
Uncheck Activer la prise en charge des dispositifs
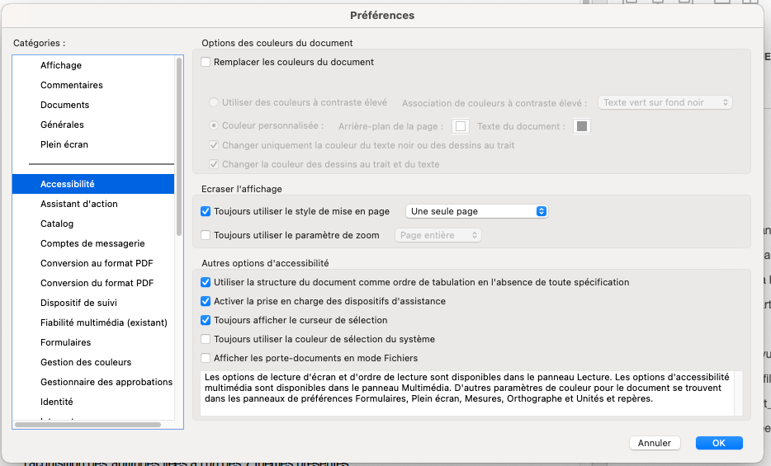tap(206, 301)
